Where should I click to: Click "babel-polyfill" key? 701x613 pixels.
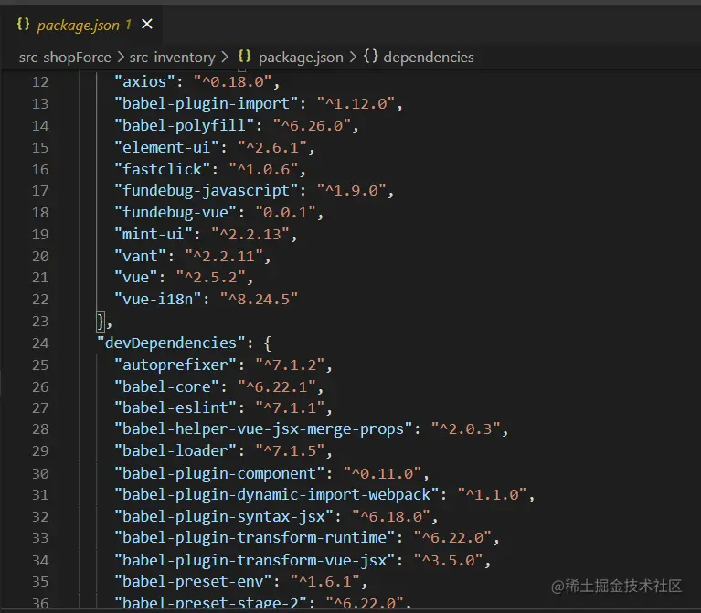185,125
